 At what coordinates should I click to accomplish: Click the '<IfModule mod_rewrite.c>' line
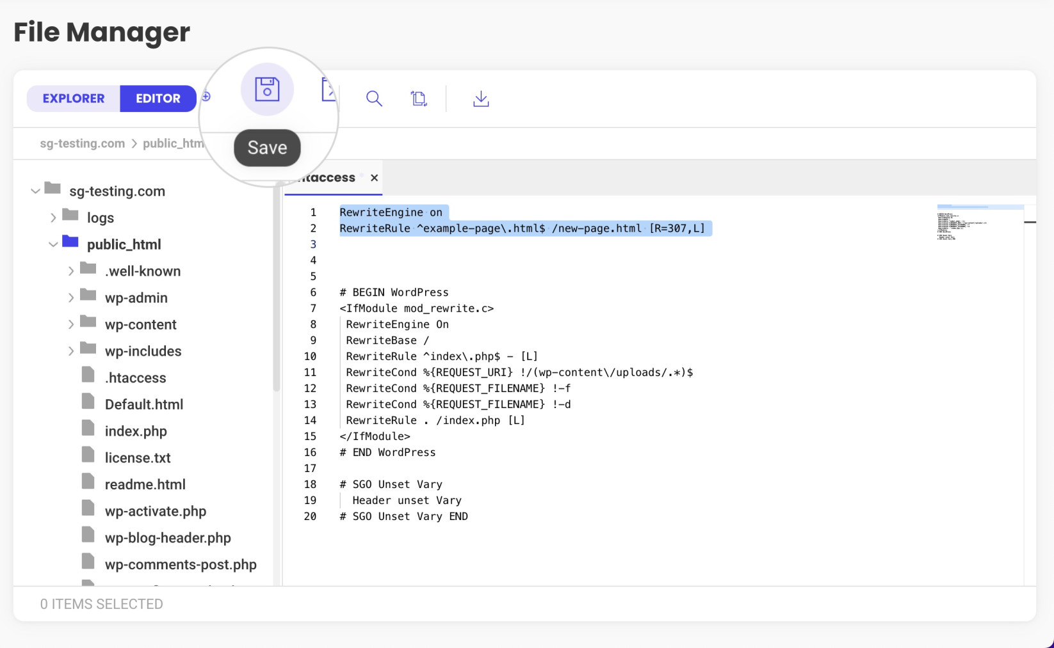pyautogui.click(x=417, y=308)
